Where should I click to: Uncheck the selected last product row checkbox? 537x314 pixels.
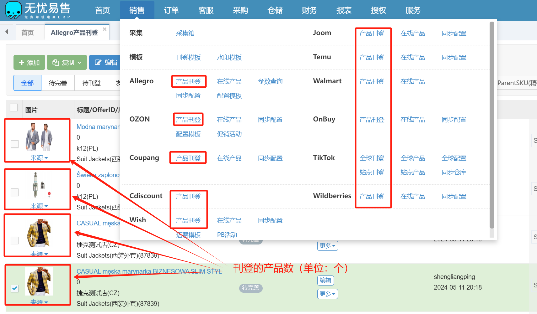click(x=15, y=288)
